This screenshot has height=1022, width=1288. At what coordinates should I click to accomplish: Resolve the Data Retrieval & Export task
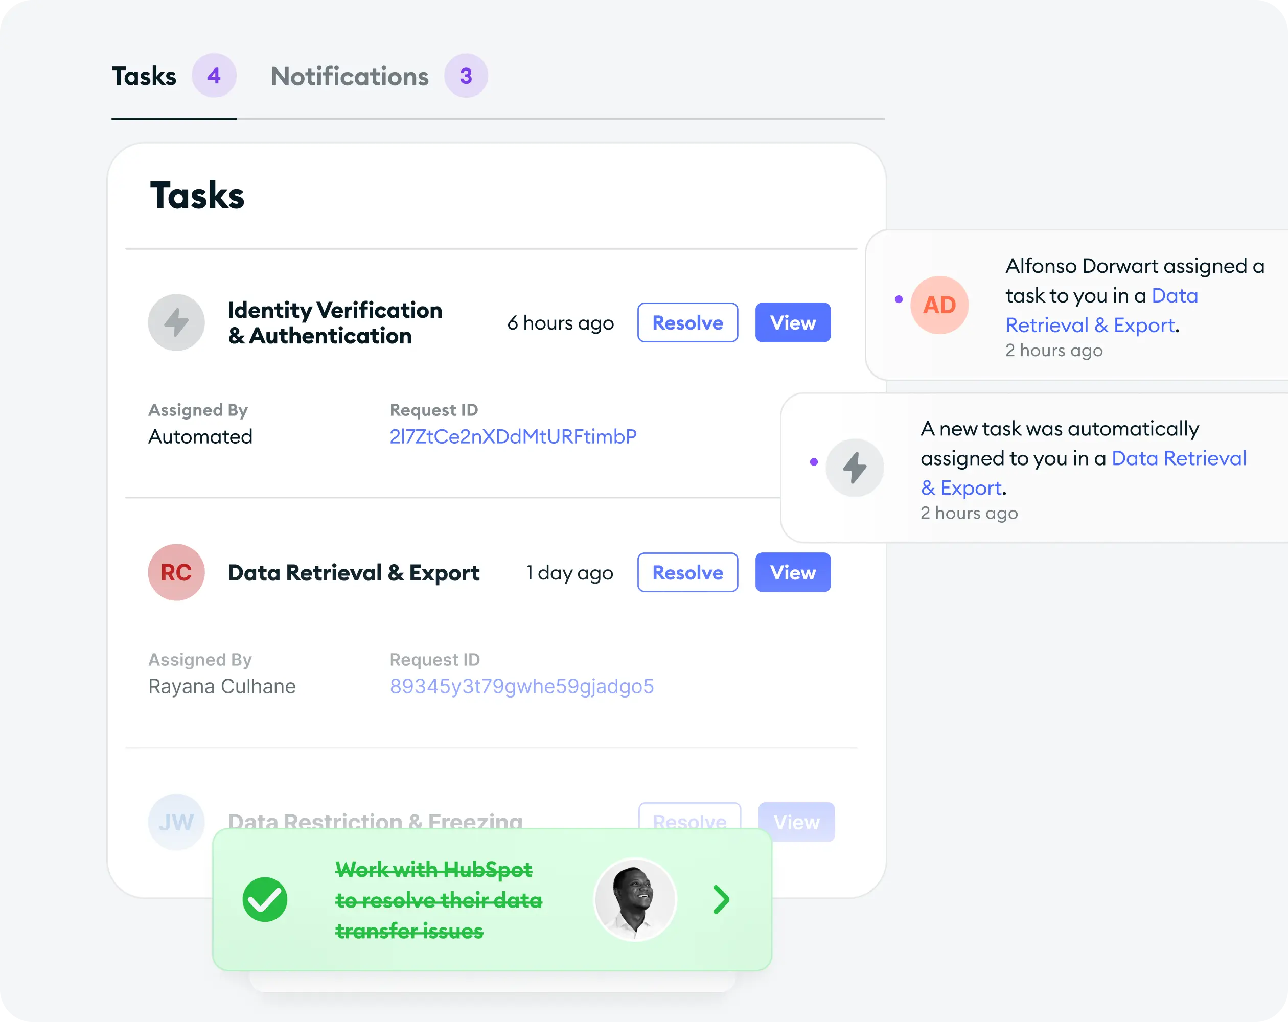[687, 572]
